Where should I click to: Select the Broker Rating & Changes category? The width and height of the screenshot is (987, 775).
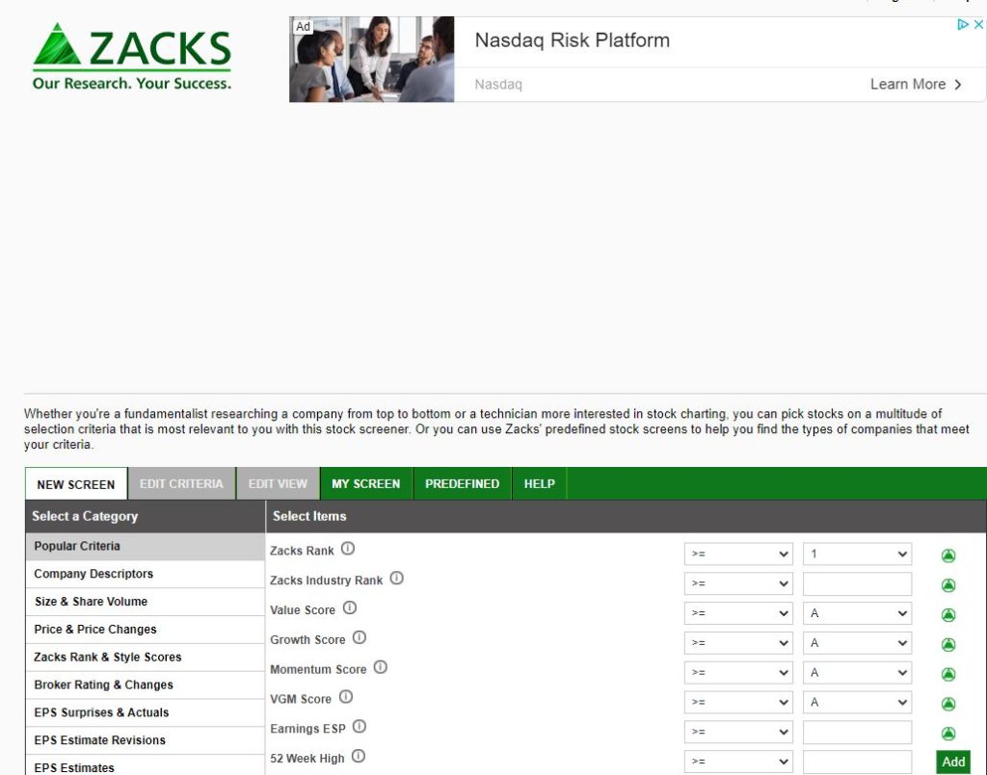point(103,685)
